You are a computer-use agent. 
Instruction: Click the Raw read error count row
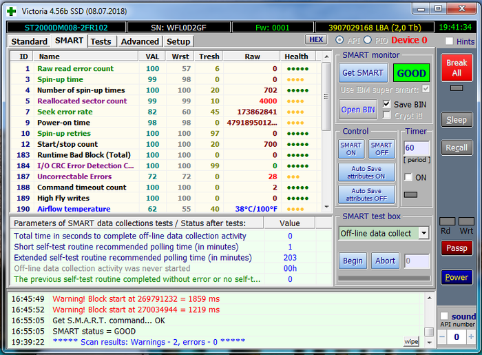point(166,69)
